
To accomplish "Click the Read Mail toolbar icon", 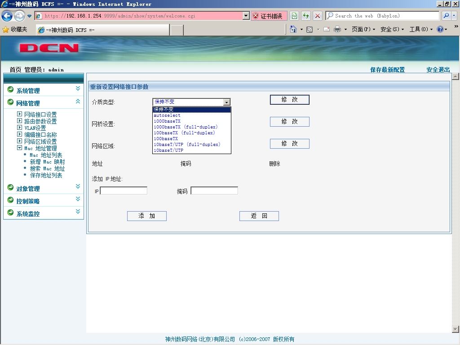I will [x=327, y=29].
